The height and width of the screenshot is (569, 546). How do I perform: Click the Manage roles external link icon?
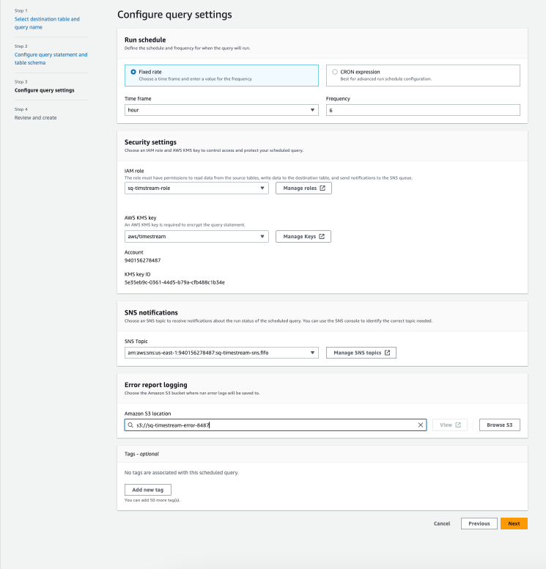pos(322,188)
